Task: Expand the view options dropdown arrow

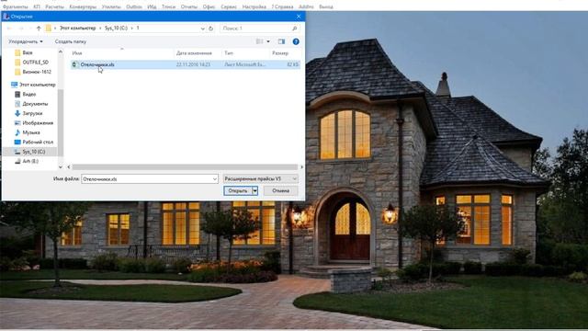Action: [x=268, y=41]
